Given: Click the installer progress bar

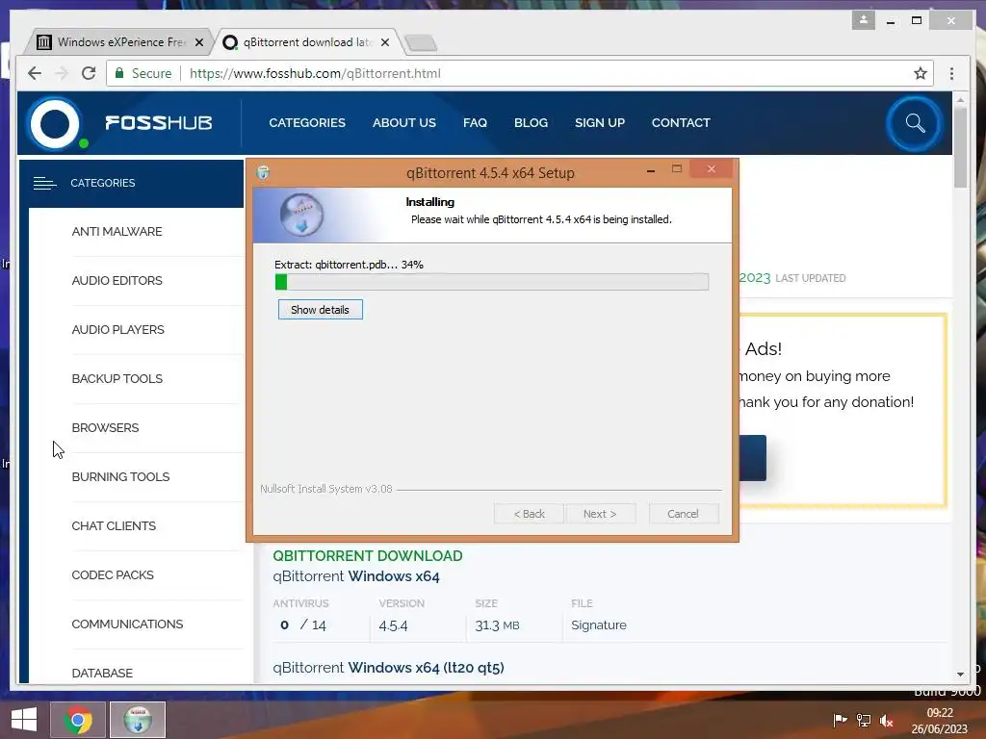Looking at the screenshot, I should coord(492,282).
